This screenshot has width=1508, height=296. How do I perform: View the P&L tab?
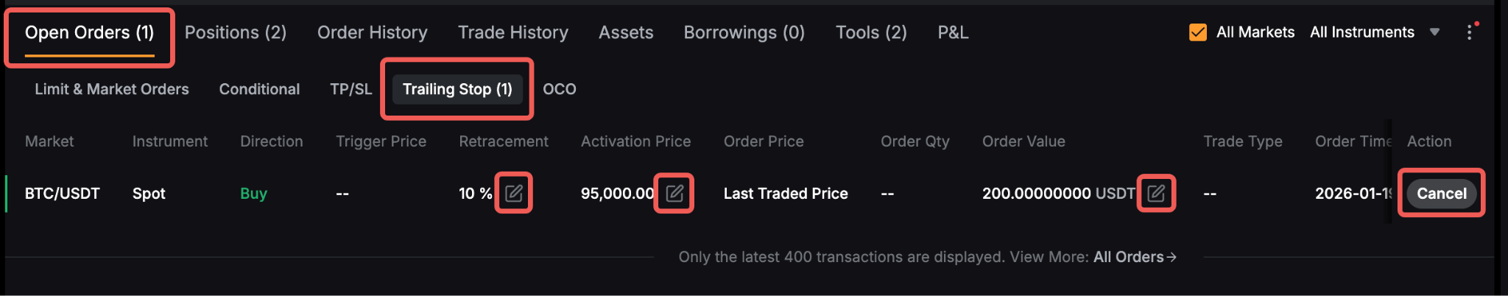click(953, 32)
